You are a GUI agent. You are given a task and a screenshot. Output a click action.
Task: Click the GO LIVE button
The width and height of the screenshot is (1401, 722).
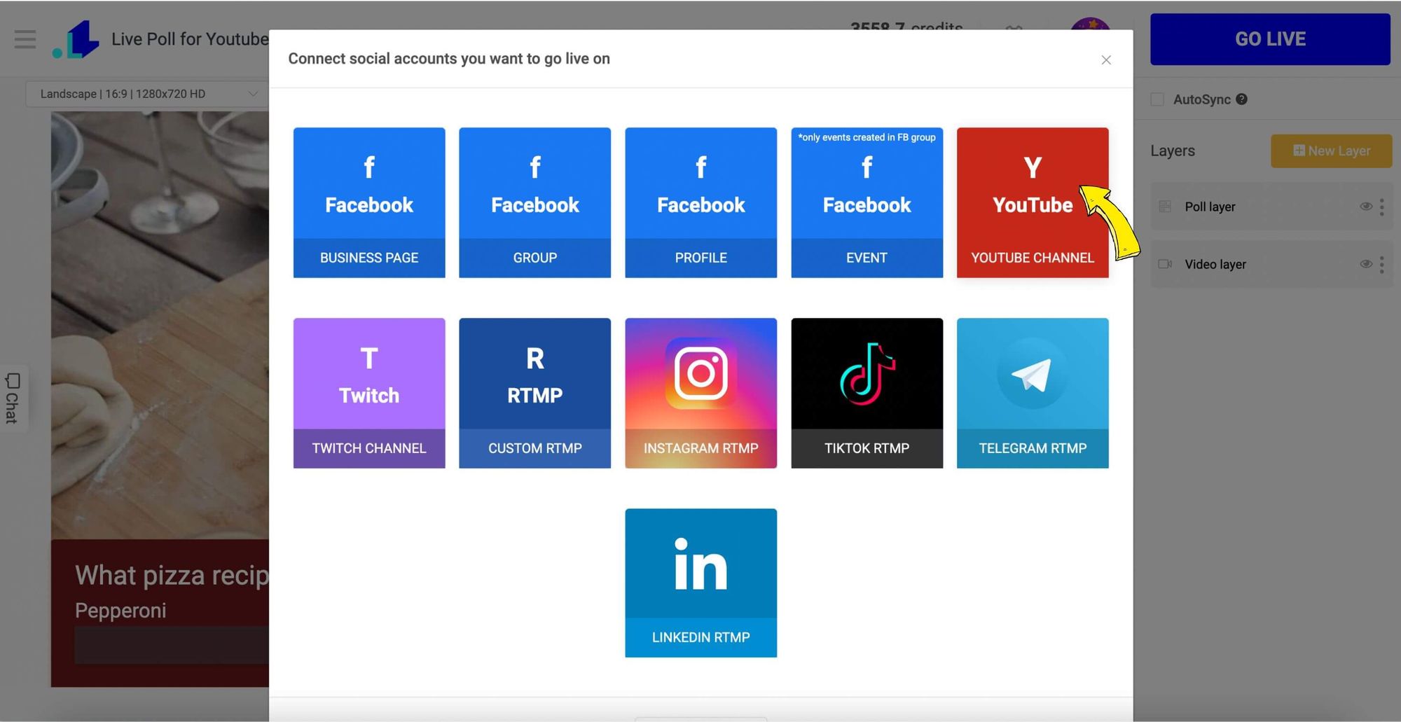(x=1270, y=39)
